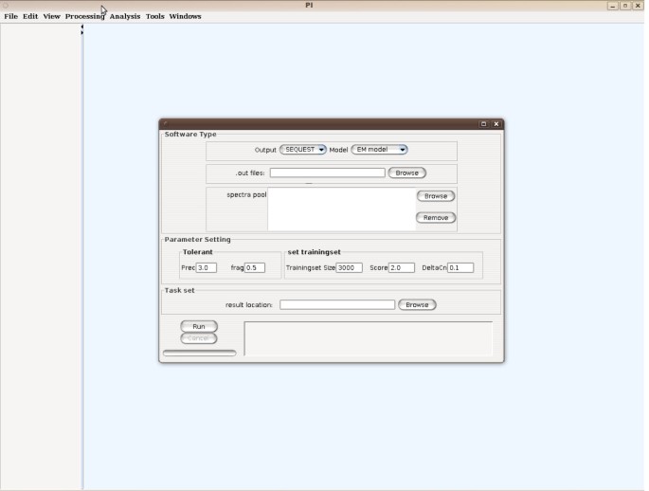Click Browse for result location

pos(417,305)
